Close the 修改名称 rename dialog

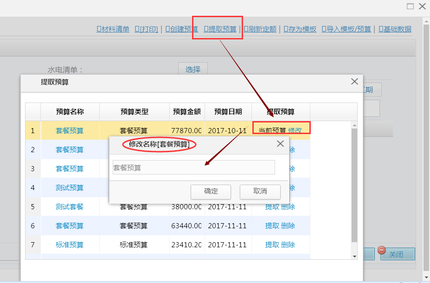(x=280, y=143)
